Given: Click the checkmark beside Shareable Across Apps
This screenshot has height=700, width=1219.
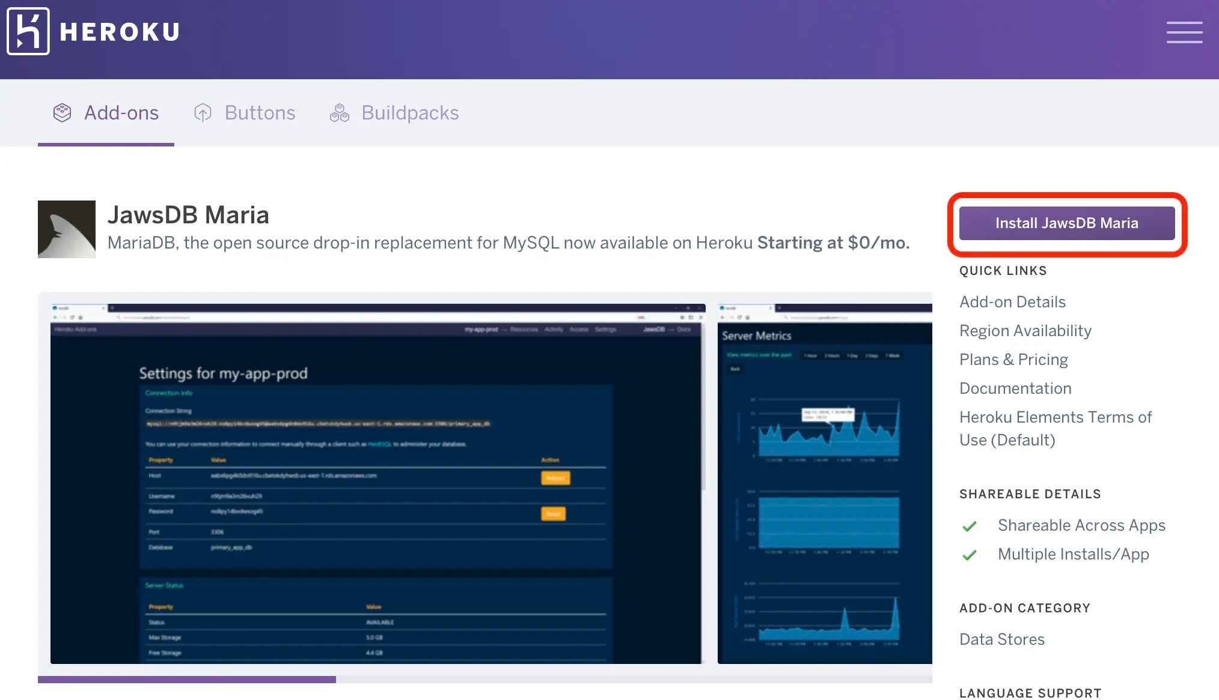Looking at the screenshot, I should pos(970,526).
